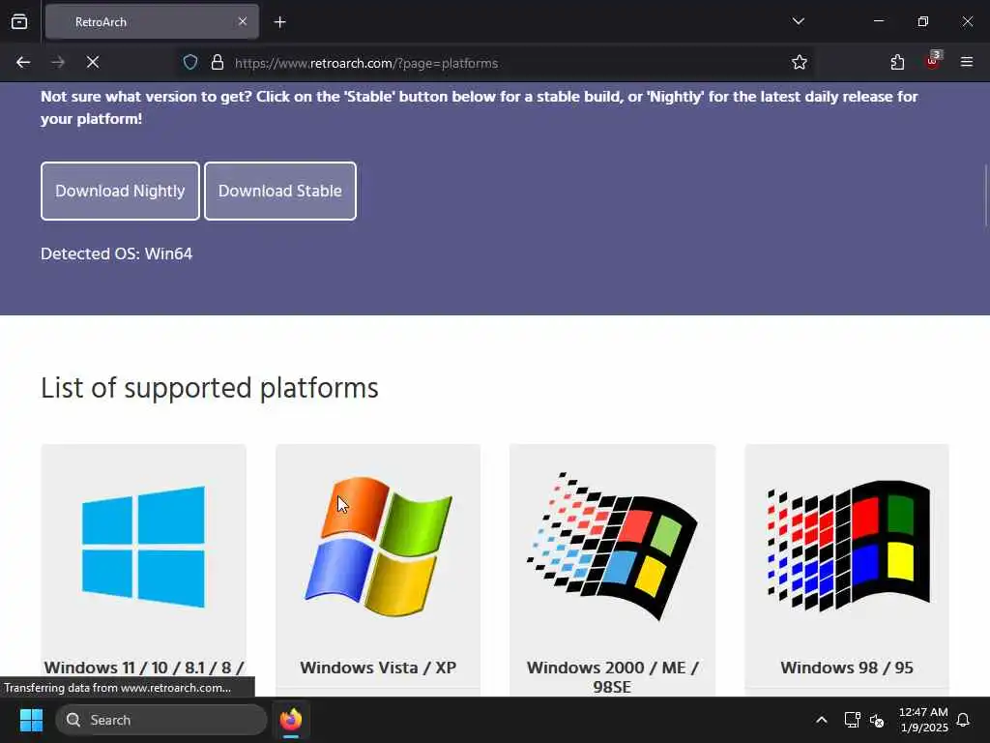The image size is (990, 743).
Task: Select the Windows Vista / XP logo
Action: pyautogui.click(x=378, y=548)
